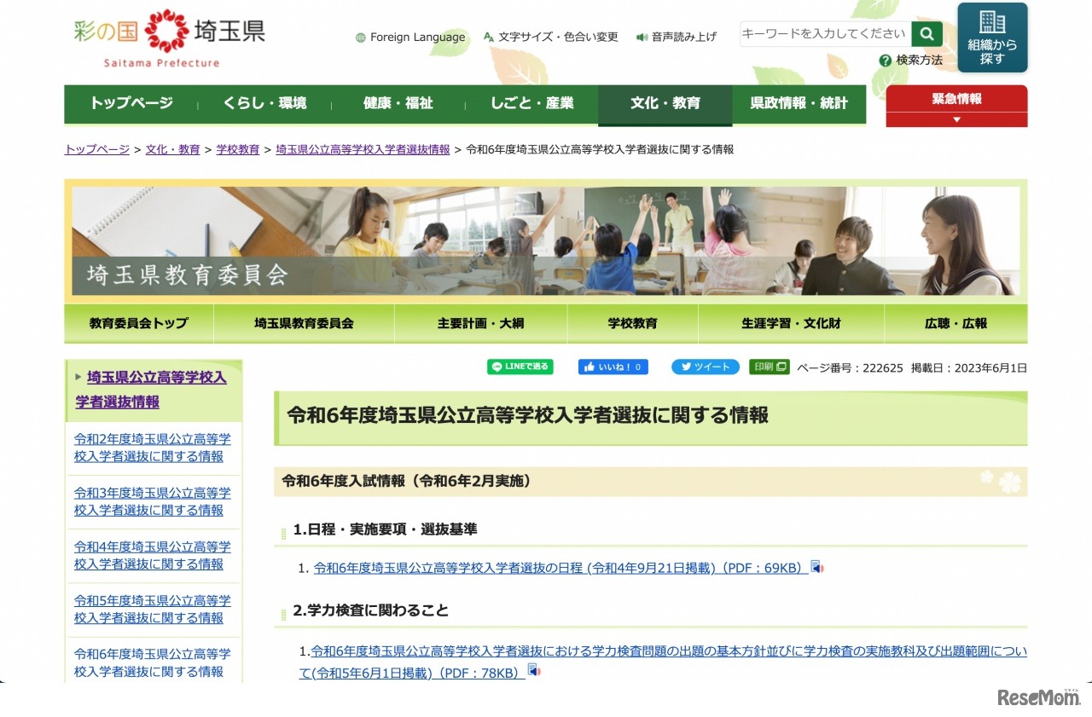Select 生涯学習・文化財 in the green menu
1092x717 pixels.
790,323
